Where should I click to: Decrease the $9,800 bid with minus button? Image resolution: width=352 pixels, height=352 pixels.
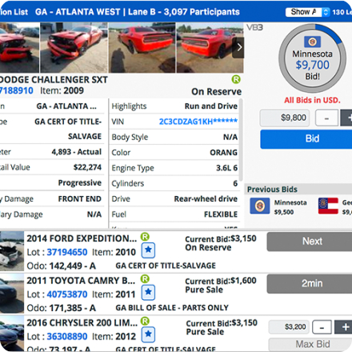click(326, 118)
